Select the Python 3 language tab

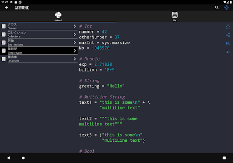[58, 16]
